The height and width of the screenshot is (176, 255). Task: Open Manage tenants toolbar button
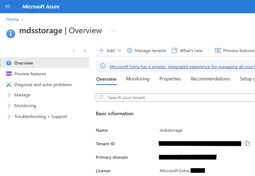(x=146, y=50)
